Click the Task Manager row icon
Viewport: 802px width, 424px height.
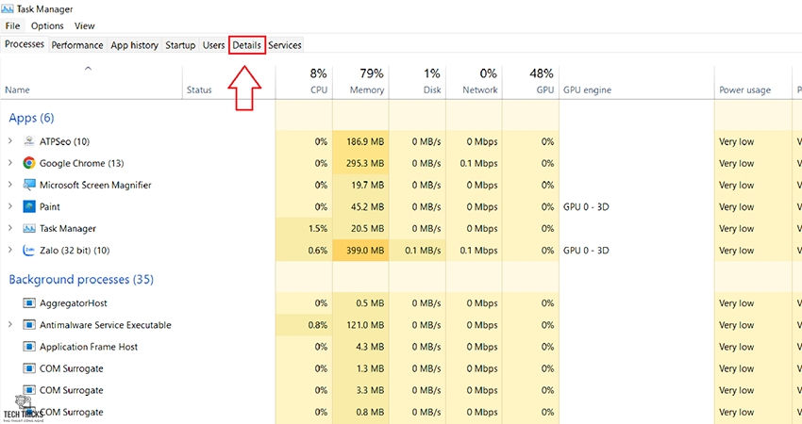[x=29, y=228]
